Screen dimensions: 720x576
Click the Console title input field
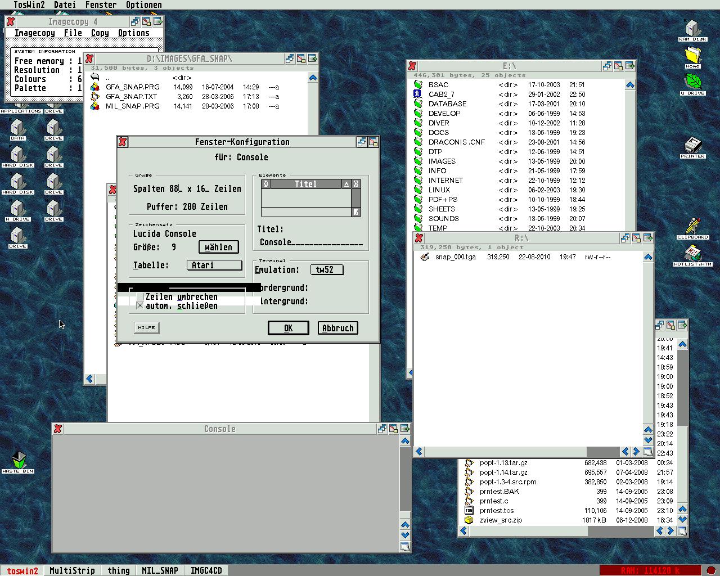pyautogui.click(x=310, y=242)
